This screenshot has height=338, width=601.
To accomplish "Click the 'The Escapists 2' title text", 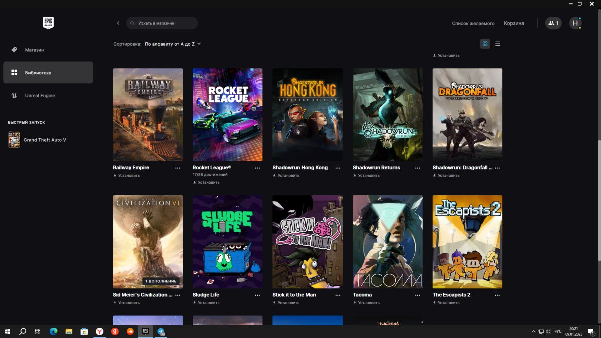I will [451, 295].
